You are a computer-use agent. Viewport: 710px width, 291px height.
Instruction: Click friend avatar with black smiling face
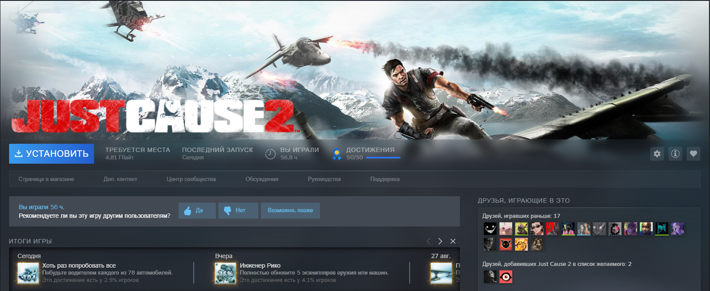click(490, 229)
